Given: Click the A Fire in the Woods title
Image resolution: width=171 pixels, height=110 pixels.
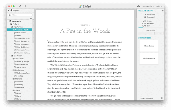Looking at the screenshot, I should point(85,31).
